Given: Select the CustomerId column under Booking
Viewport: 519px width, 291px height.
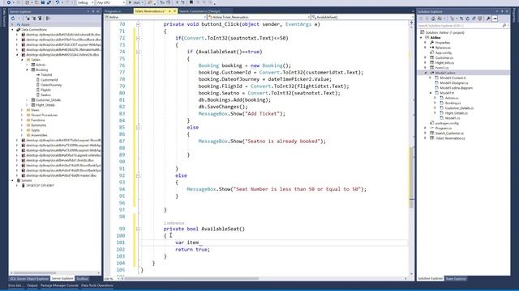Looking at the screenshot, I should tap(49, 80).
